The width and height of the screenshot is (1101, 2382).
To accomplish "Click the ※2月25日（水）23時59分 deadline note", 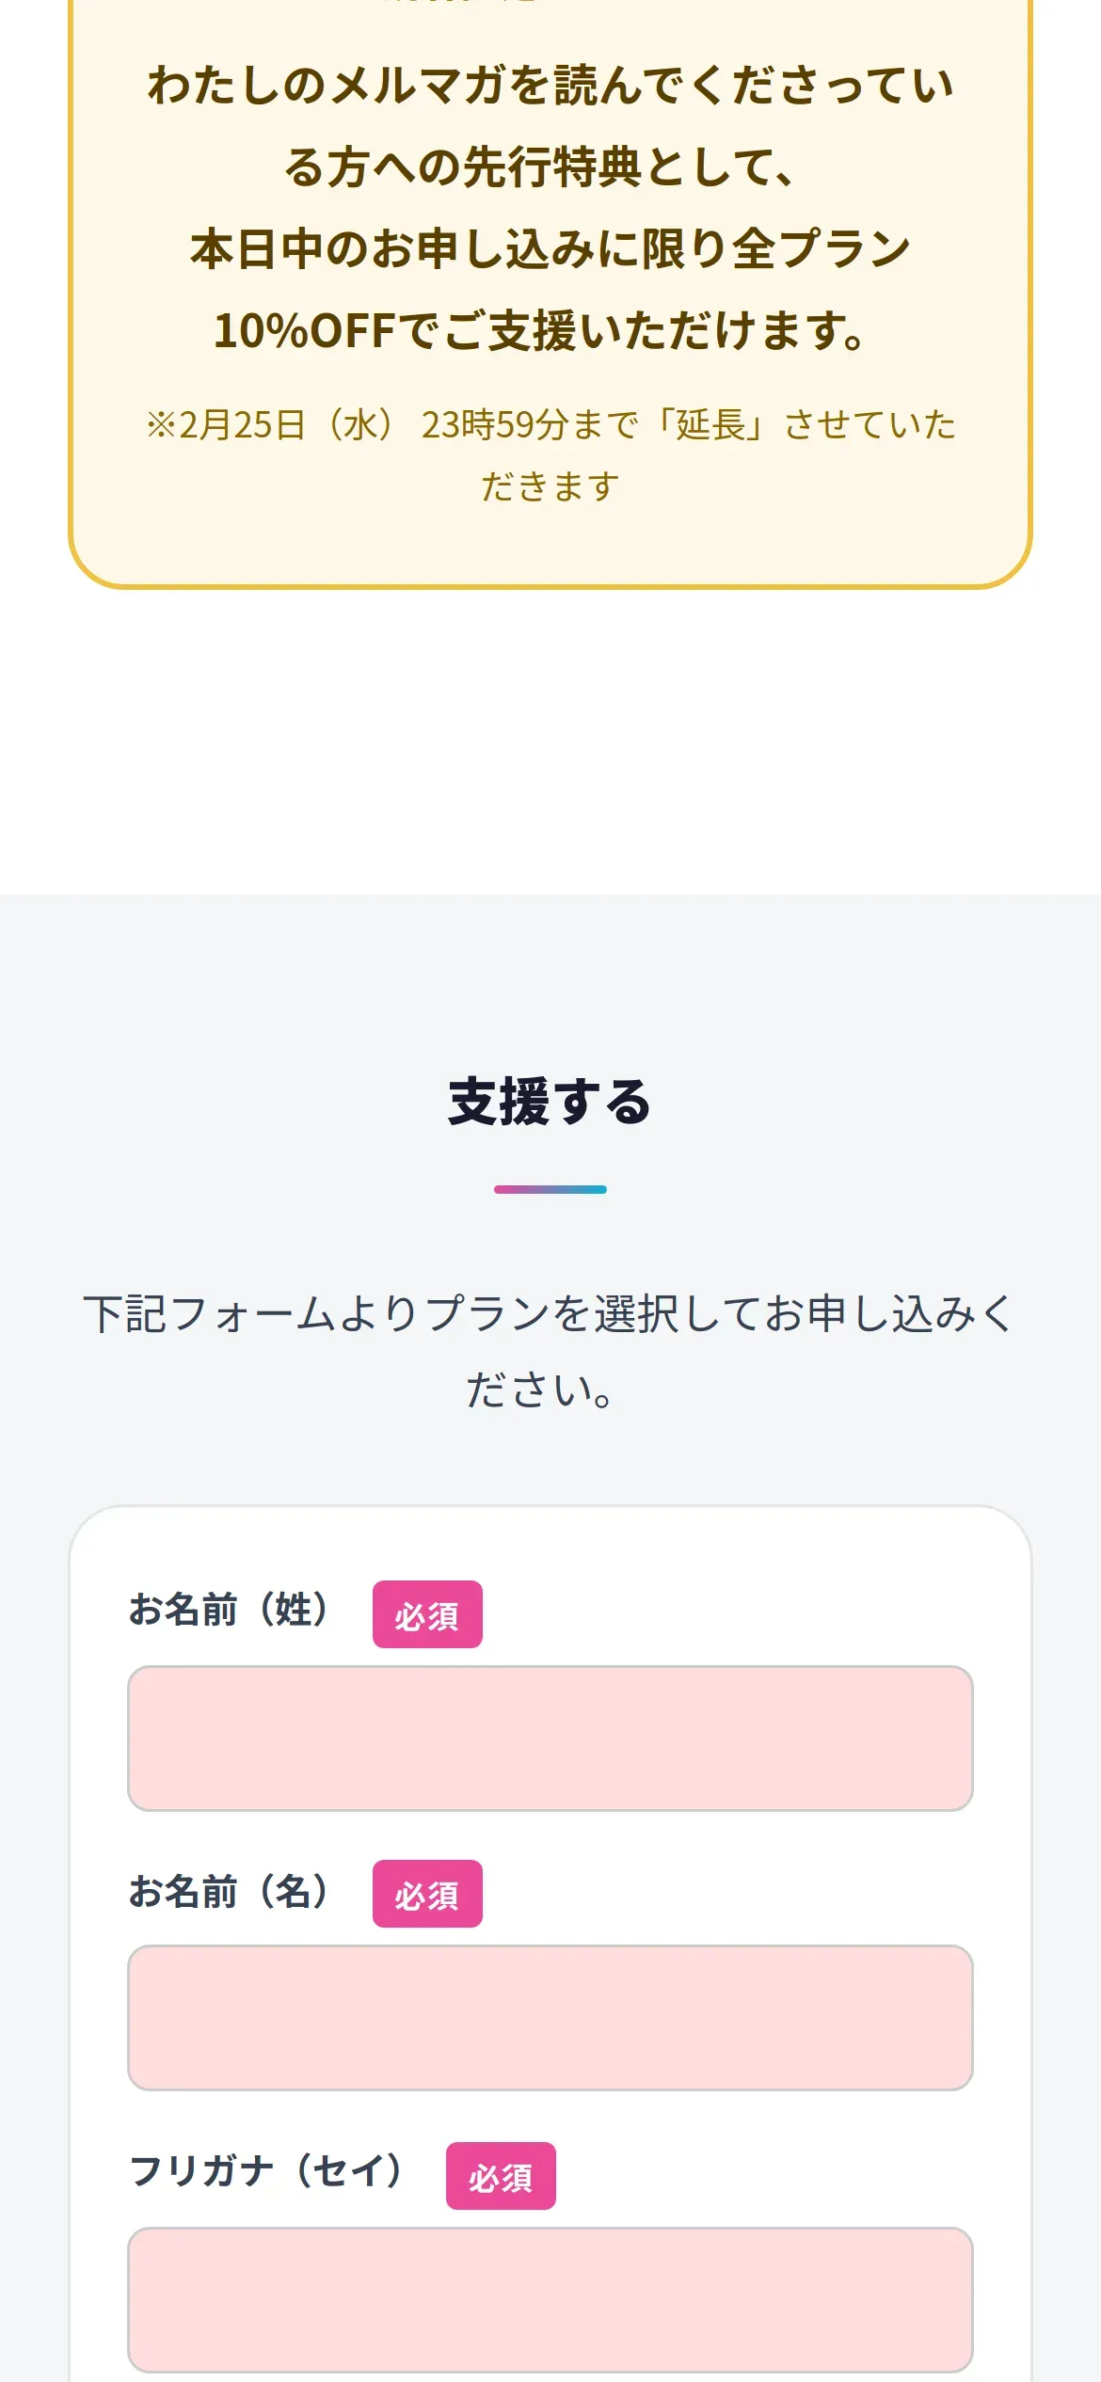I will click(x=550, y=425).
